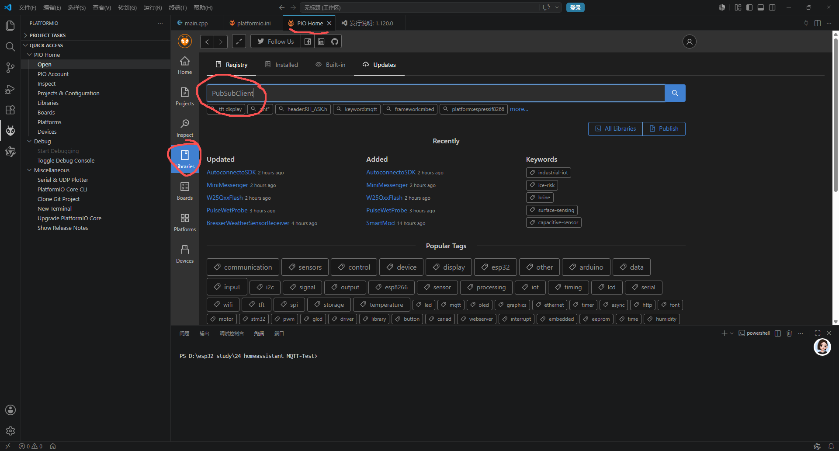Toggle the bottom panel layout button
This screenshot has height=451, width=839.
pyautogui.click(x=761, y=7)
